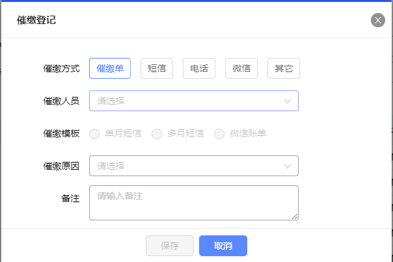393x262 pixels.
Task: Open the 催缴原因 select box
Action: coord(194,166)
